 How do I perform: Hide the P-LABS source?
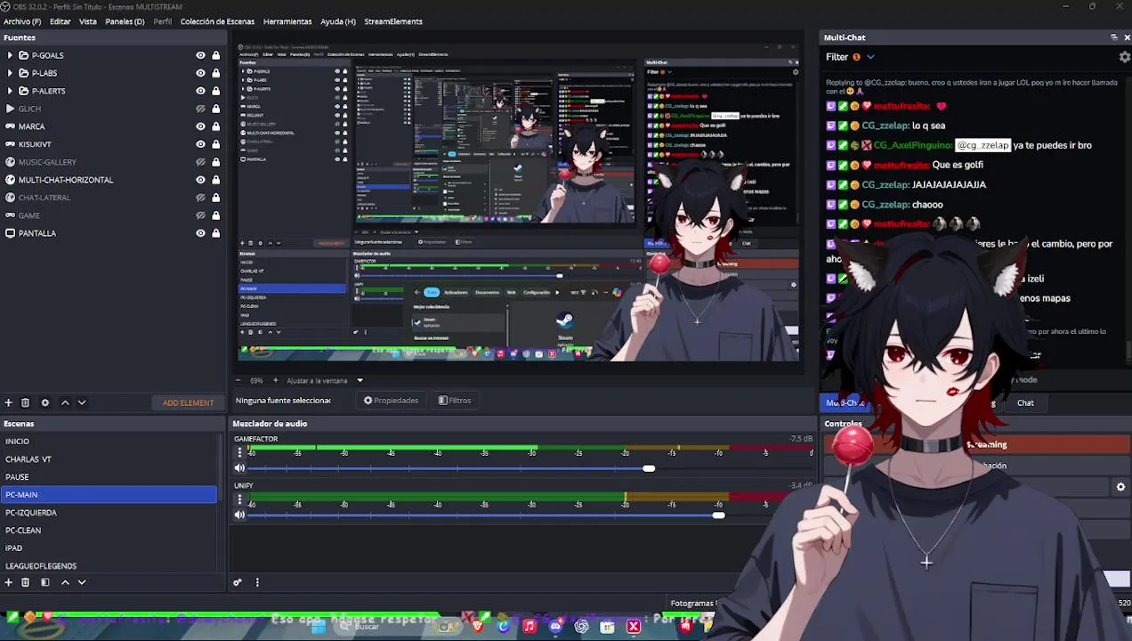tap(200, 73)
